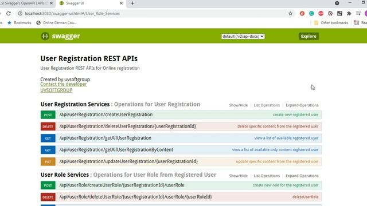Click the circular clock-like extension icon

pyautogui.click(x=330, y=14)
